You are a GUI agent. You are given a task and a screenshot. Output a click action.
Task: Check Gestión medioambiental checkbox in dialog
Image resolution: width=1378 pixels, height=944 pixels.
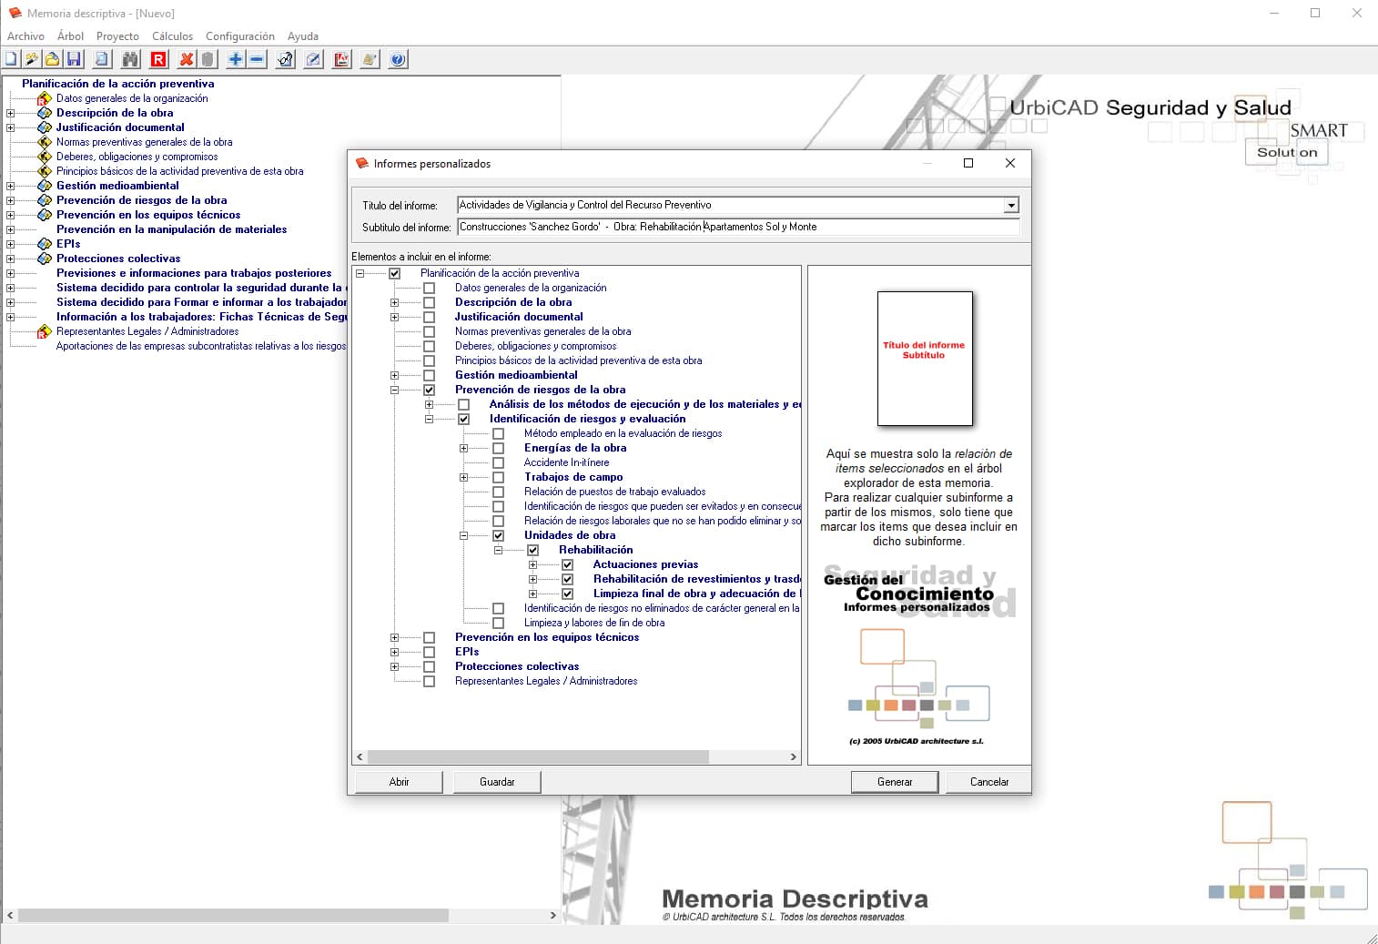tap(430, 375)
